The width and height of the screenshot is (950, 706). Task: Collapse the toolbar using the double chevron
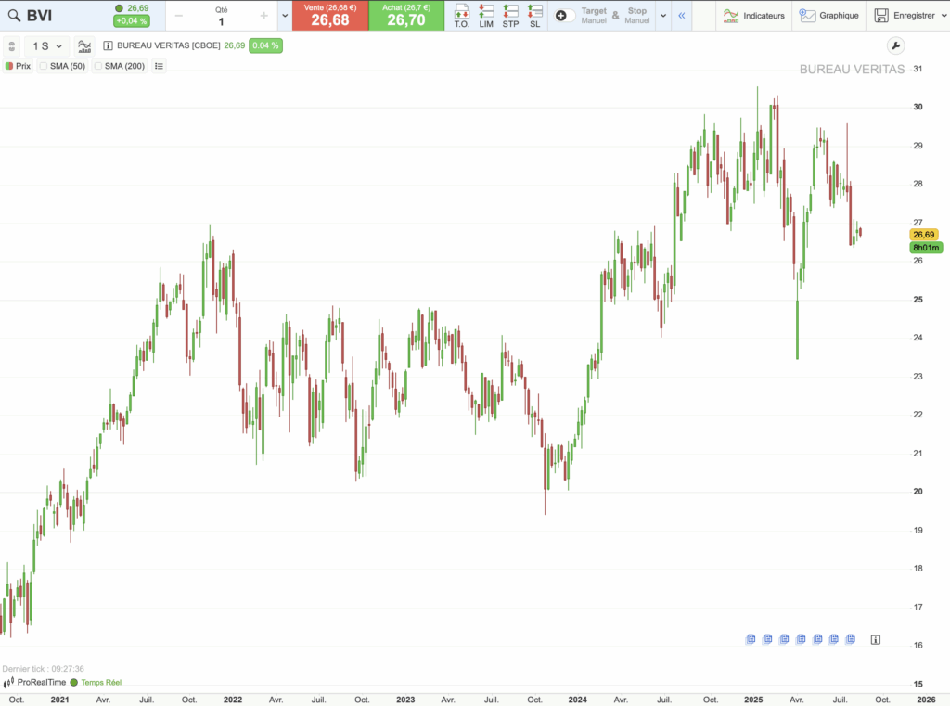coord(680,15)
